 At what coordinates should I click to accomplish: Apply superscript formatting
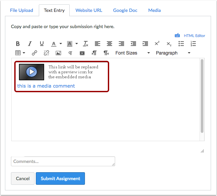point(157,43)
